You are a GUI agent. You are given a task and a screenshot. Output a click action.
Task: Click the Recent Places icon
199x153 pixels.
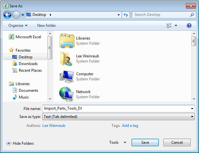coord(15,70)
